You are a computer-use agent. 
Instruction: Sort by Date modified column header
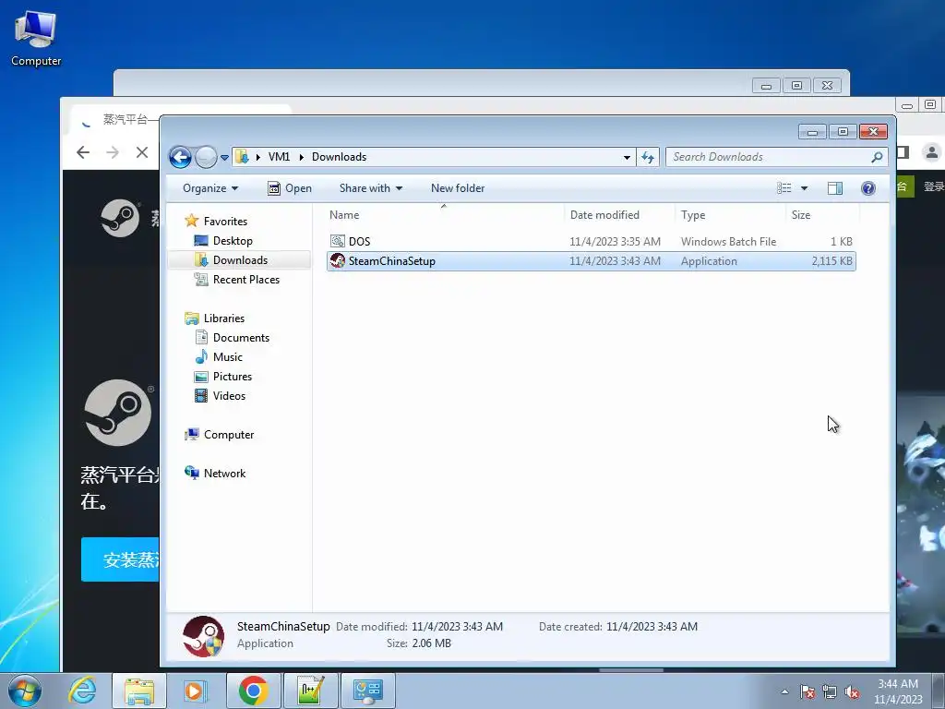(604, 214)
